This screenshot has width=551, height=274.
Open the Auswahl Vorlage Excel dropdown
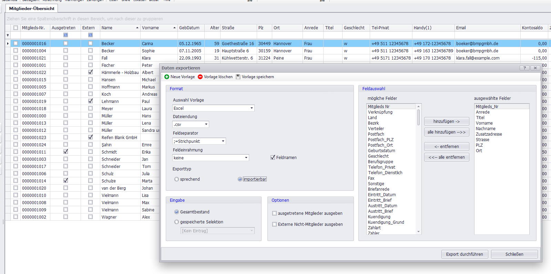tap(252, 108)
